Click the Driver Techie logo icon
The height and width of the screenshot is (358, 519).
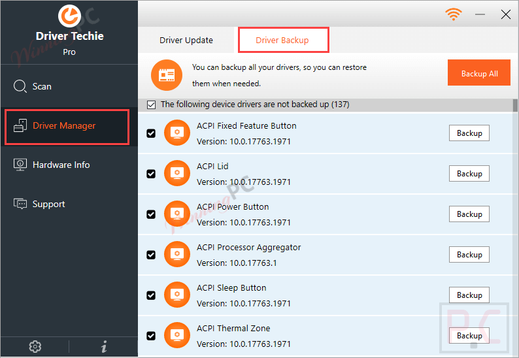[69, 16]
